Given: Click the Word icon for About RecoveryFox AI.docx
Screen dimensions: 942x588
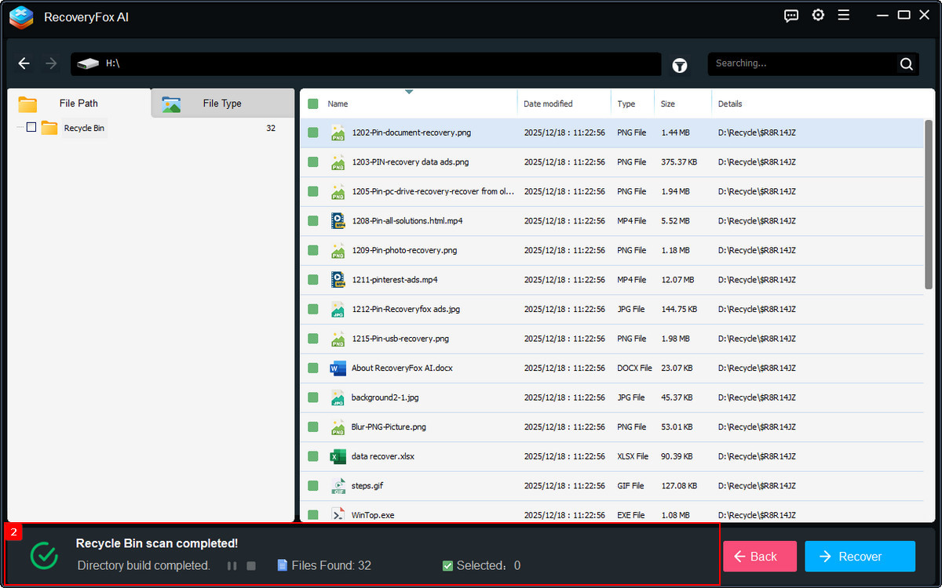Looking at the screenshot, I should pos(338,368).
